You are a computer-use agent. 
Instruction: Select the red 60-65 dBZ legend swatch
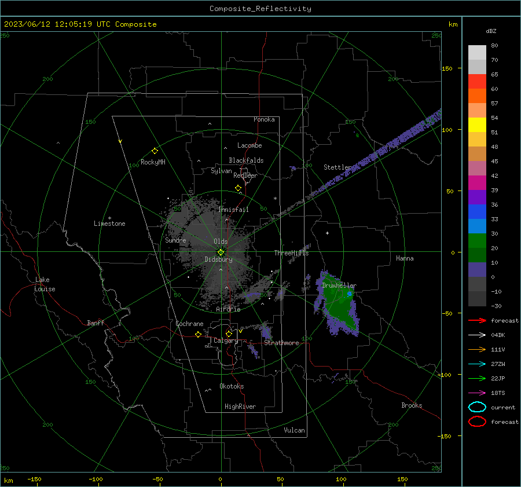click(477, 82)
